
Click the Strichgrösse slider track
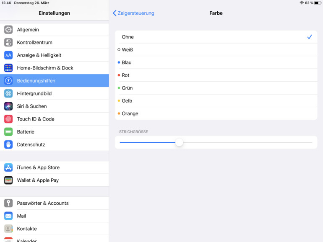click(x=252, y=142)
